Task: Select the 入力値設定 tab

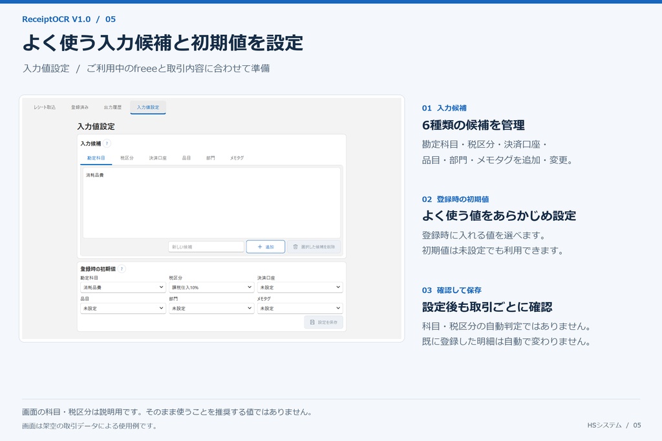Action: 148,107
